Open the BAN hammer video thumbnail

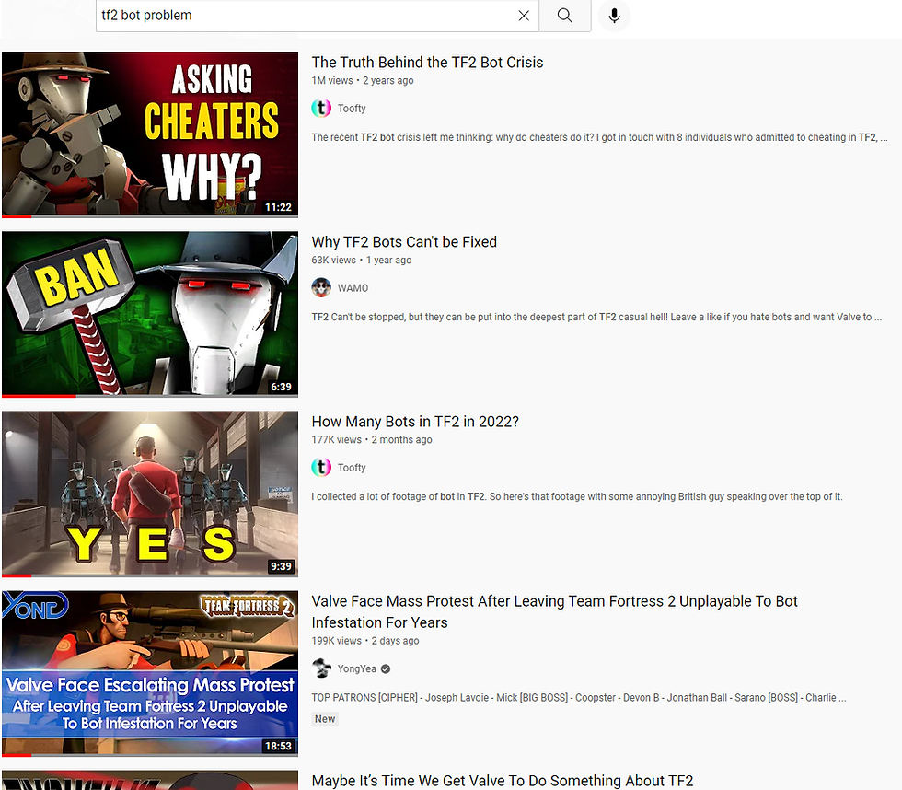[150, 314]
